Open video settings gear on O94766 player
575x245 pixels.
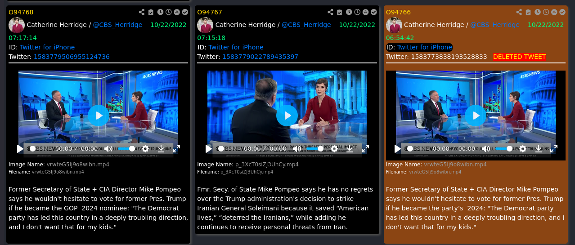523,148
